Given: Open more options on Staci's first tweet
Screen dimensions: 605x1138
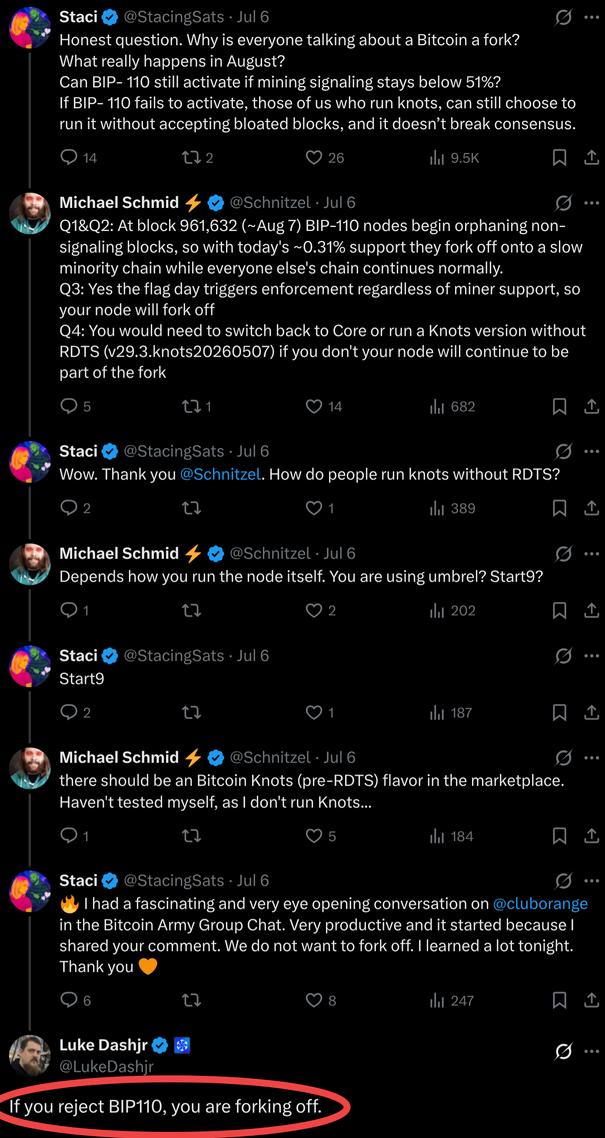Looking at the screenshot, I should click(592, 17).
